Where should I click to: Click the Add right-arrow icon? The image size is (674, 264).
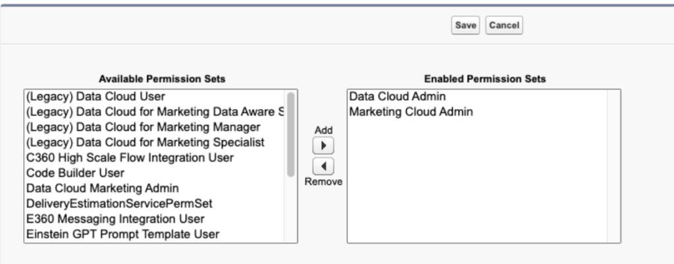(323, 145)
